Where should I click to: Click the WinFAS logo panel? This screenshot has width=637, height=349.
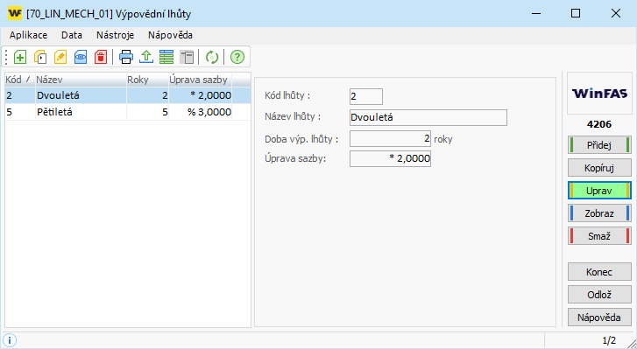pos(599,94)
